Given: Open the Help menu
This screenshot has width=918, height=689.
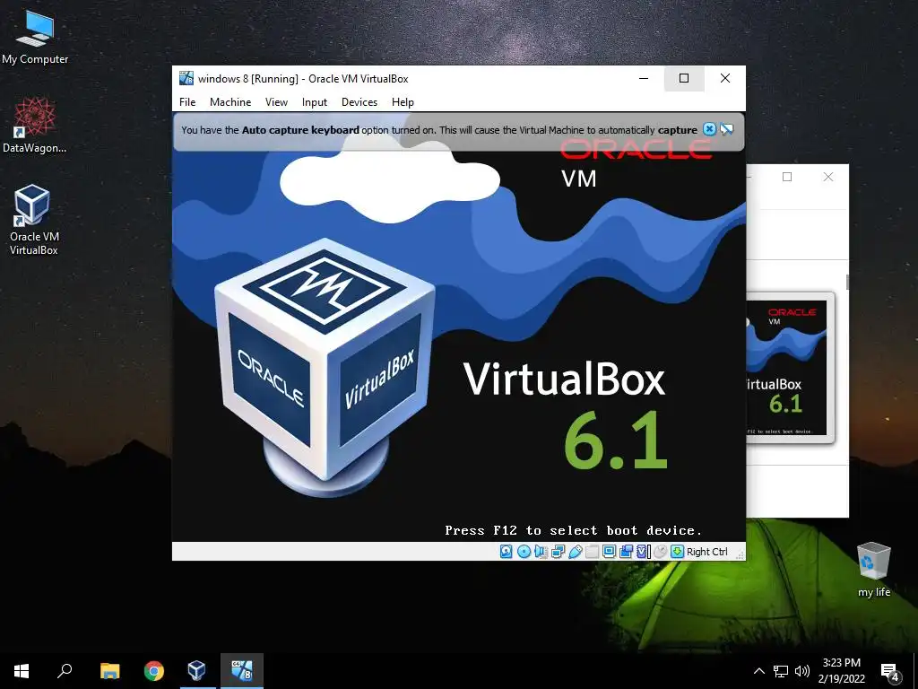Looking at the screenshot, I should [x=403, y=102].
